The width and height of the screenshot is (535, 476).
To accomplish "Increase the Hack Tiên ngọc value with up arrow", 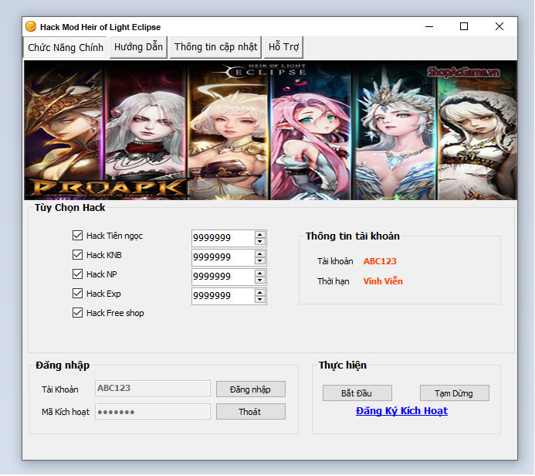I will coord(260,234).
